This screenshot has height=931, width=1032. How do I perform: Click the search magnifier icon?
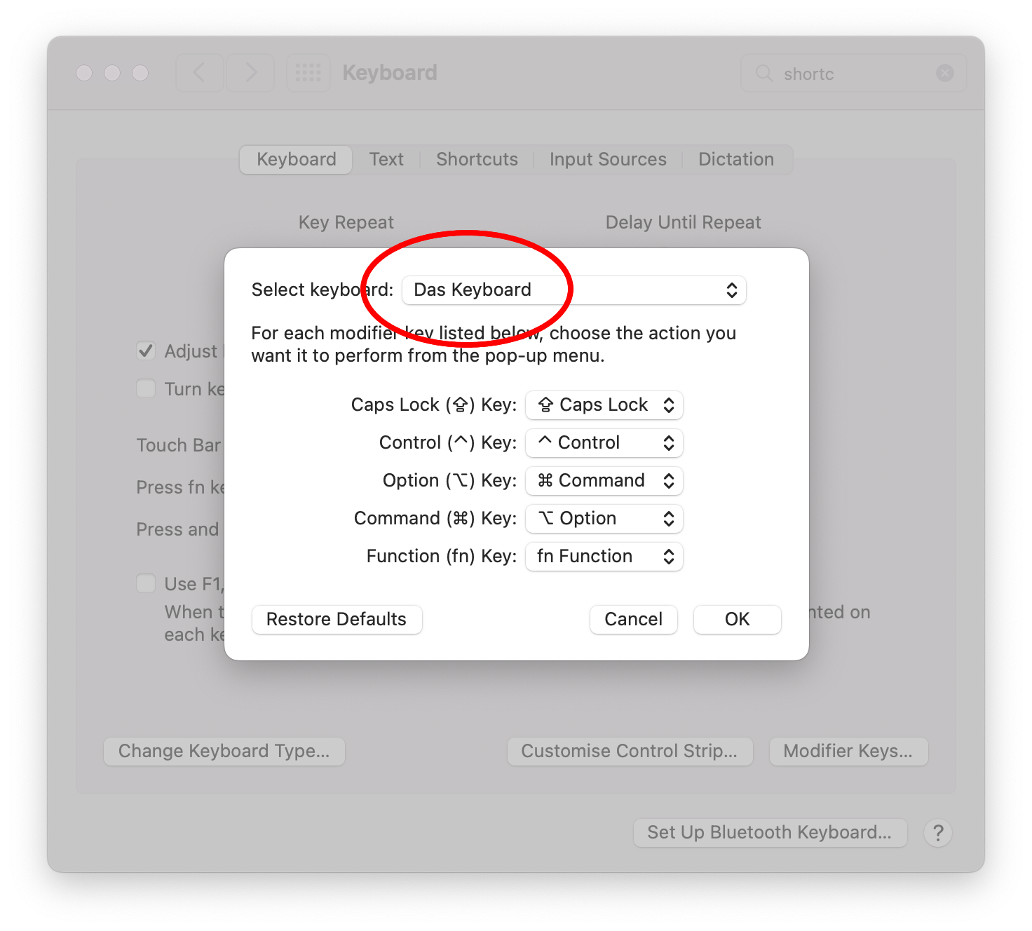tap(764, 73)
